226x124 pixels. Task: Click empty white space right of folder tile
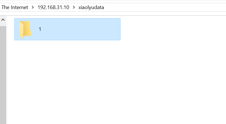click(173, 29)
